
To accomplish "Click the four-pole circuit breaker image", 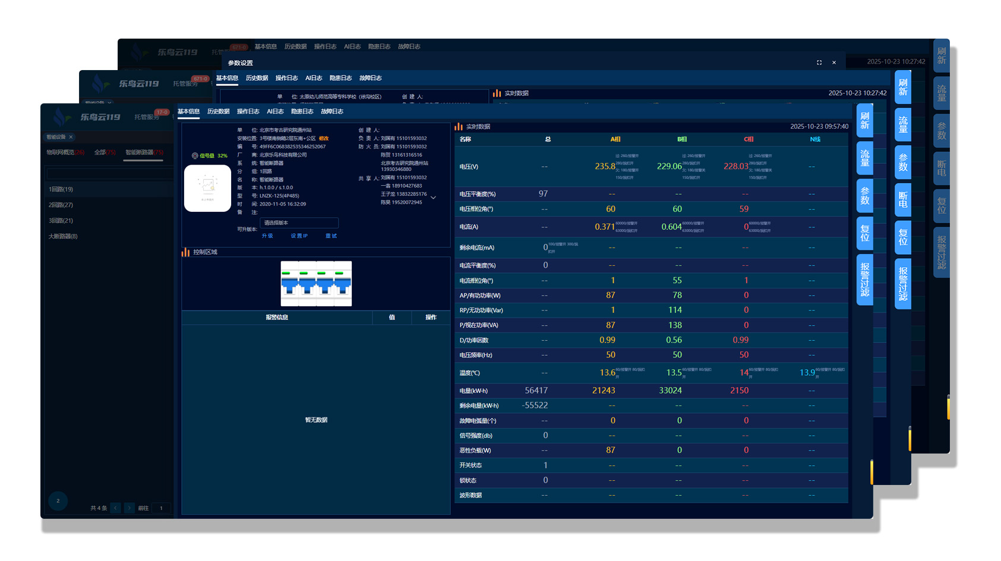I will [x=316, y=284].
